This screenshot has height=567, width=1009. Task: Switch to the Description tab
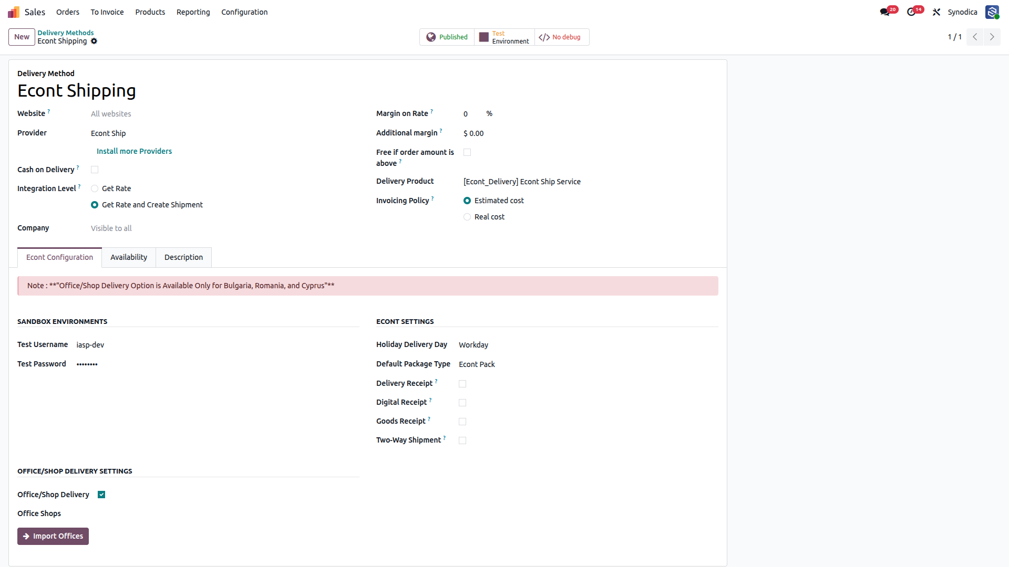click(183, 257)
